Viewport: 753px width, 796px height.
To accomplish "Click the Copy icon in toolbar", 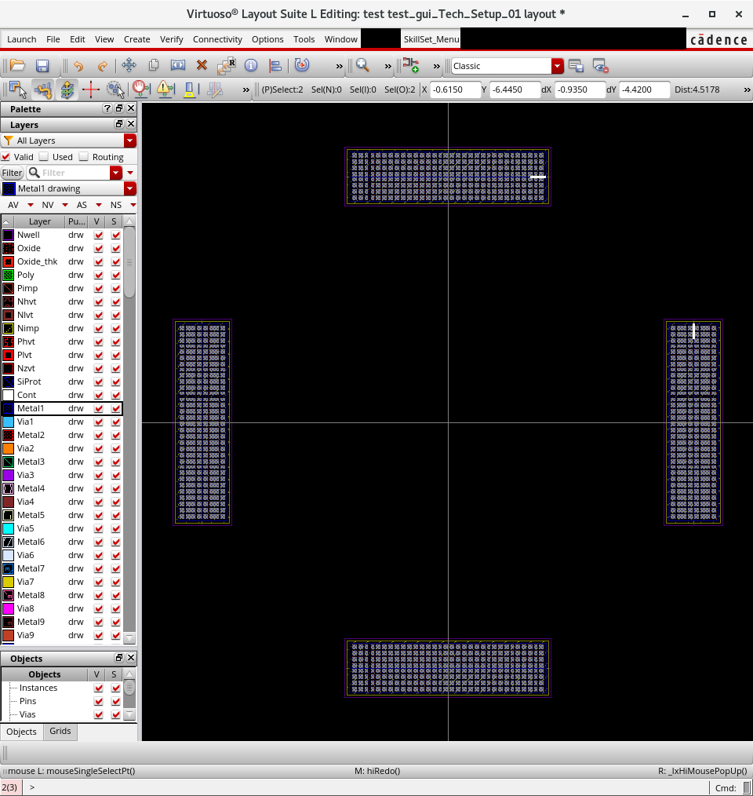I will 154,66.
